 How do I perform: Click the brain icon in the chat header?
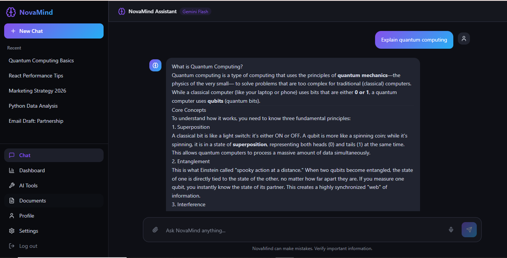tap(121, 11)
